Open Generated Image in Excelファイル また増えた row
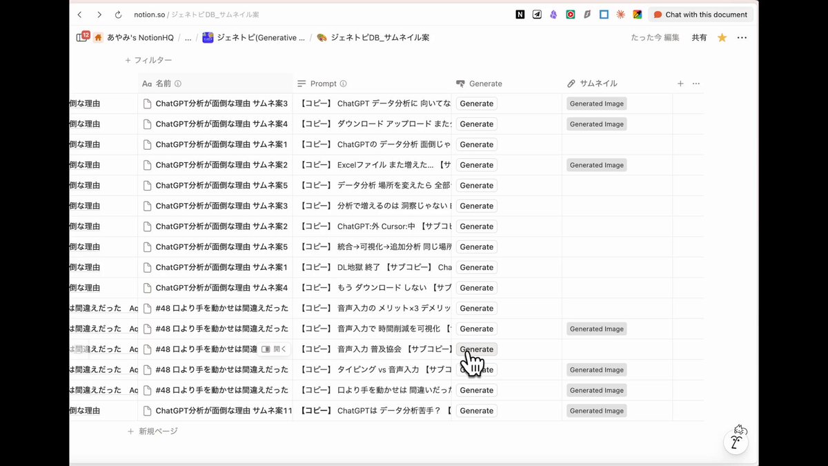Image resolution: width=828 pixels, height=466 pixels. pyautogui.click(x=597, y=165)
